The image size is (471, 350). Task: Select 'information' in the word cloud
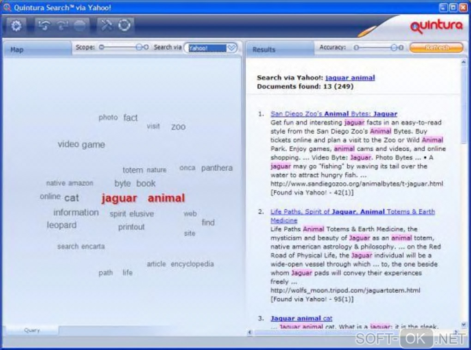click(76, 212)
